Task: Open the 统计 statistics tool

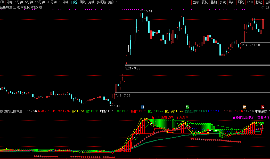Action: 232,2
